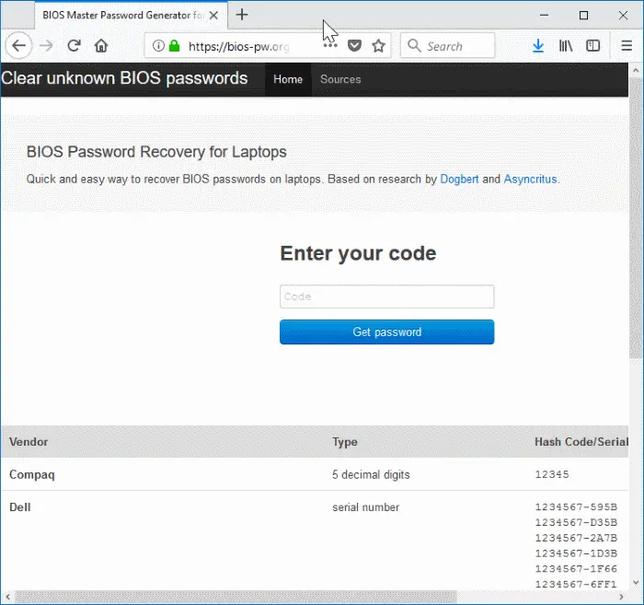This screenshot has height=605, width=644.
Task: Open the downloads arrow icon
Action: pos(538,46)
